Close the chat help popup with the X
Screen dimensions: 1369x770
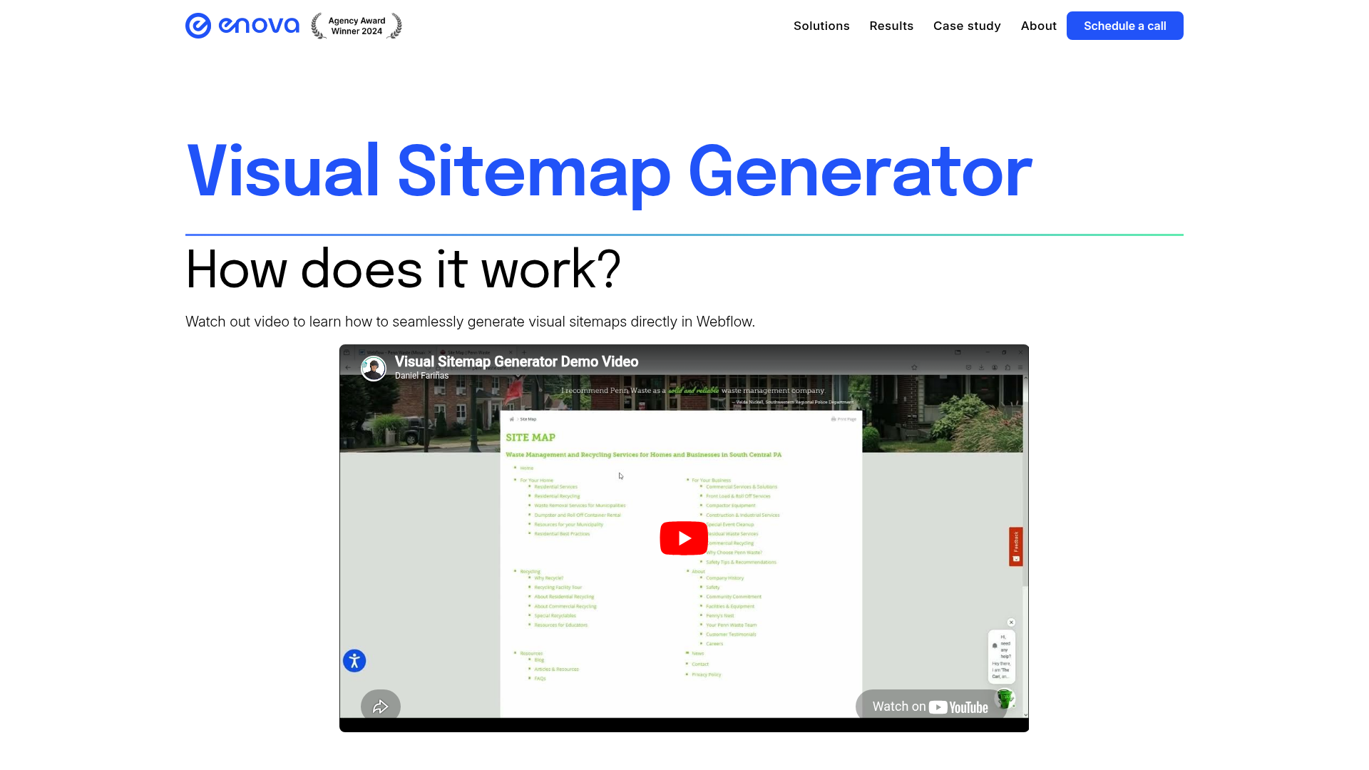click(1011, 622)
